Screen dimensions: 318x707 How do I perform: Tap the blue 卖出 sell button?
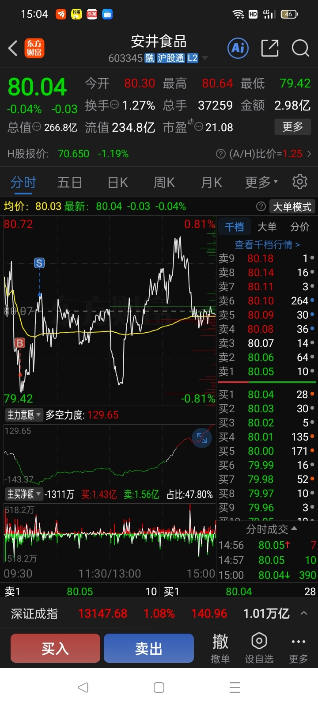149,648
